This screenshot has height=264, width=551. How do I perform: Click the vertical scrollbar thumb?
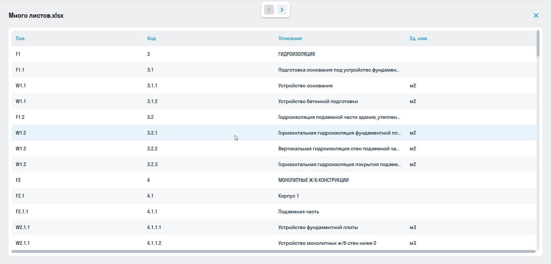538,44
